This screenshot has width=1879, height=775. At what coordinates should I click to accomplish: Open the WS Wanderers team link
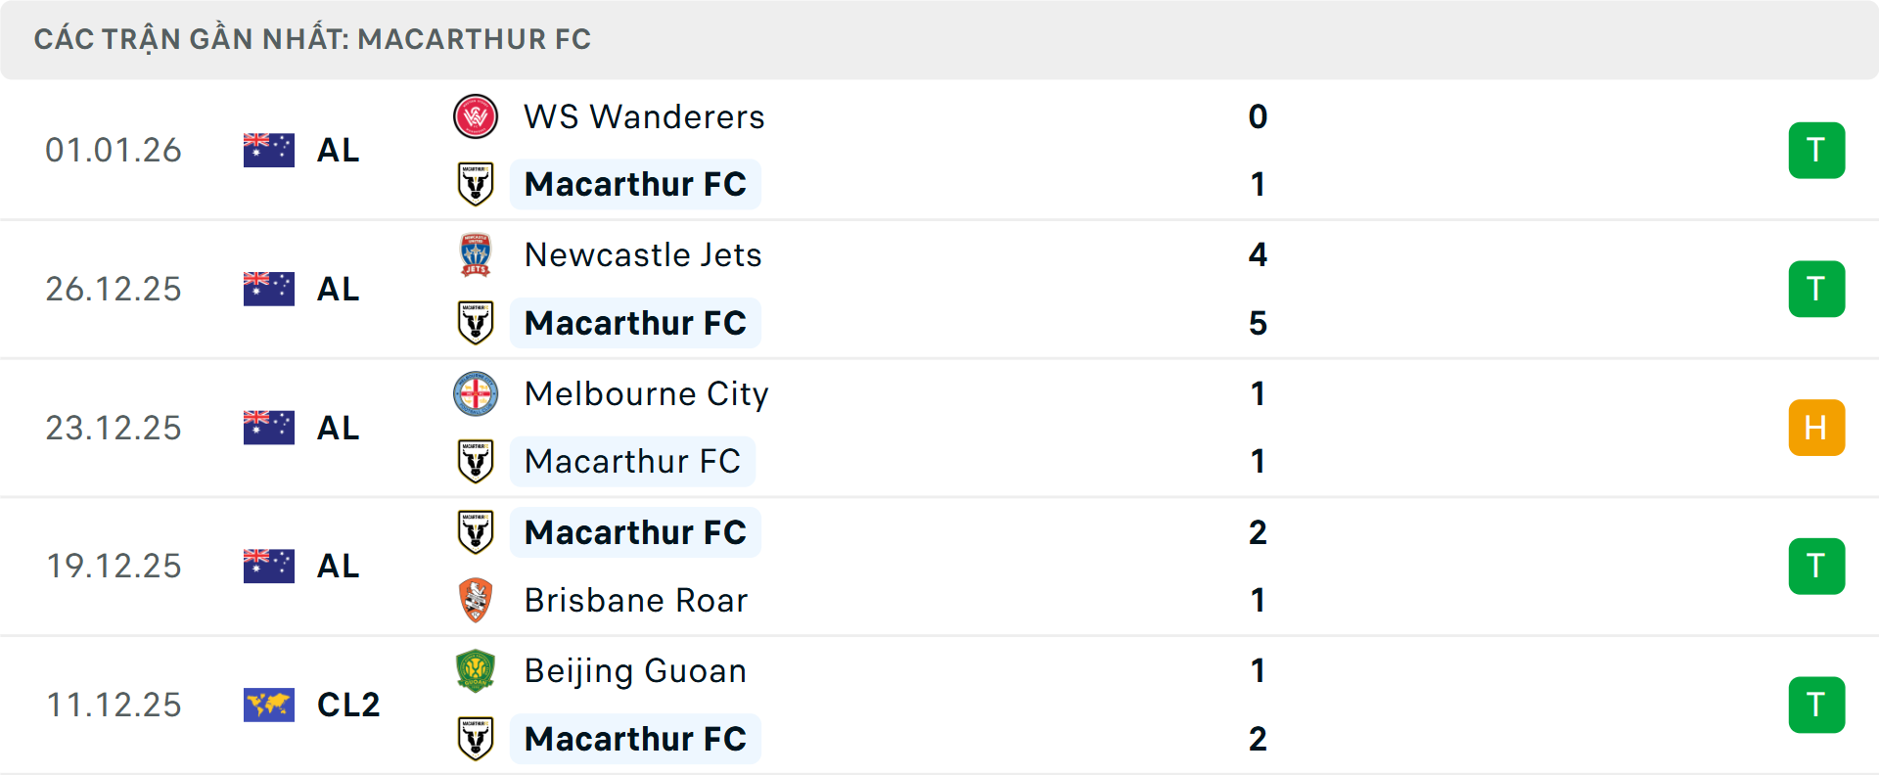[x=644, y=117]
